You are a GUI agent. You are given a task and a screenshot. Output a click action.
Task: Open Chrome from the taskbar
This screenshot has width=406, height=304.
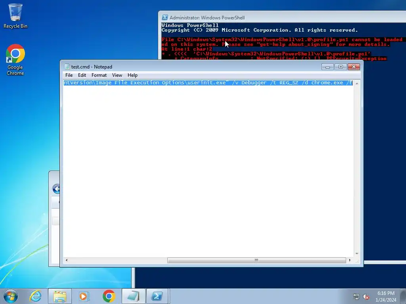(109, 296)
